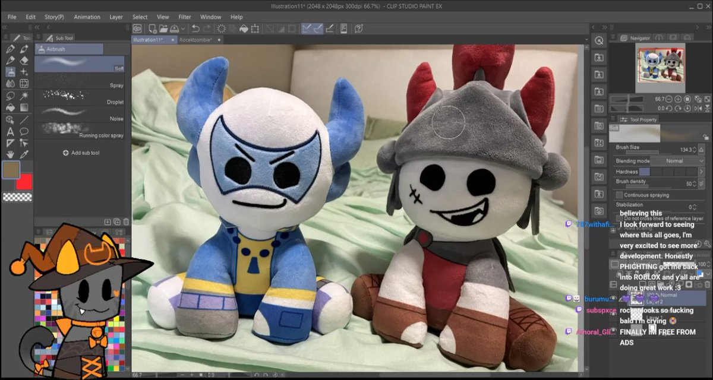713x380 pixels.
Task: Create a new canvas from the command bar
Action: 153,28
